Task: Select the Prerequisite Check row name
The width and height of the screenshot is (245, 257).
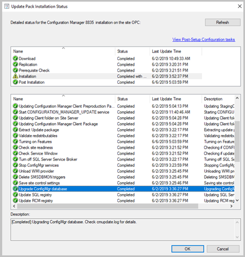Action: tap(34, 71)
